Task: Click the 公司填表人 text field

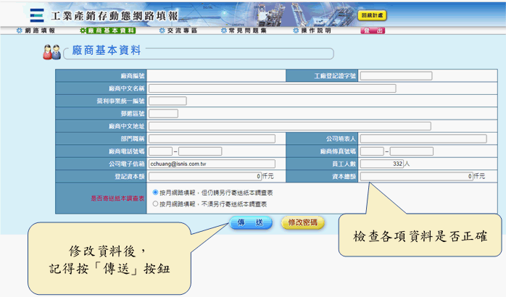Action: 423,138
